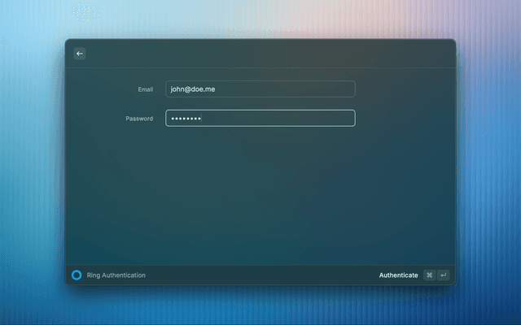
Task: Click the Email field label
Action: (145, 89)
